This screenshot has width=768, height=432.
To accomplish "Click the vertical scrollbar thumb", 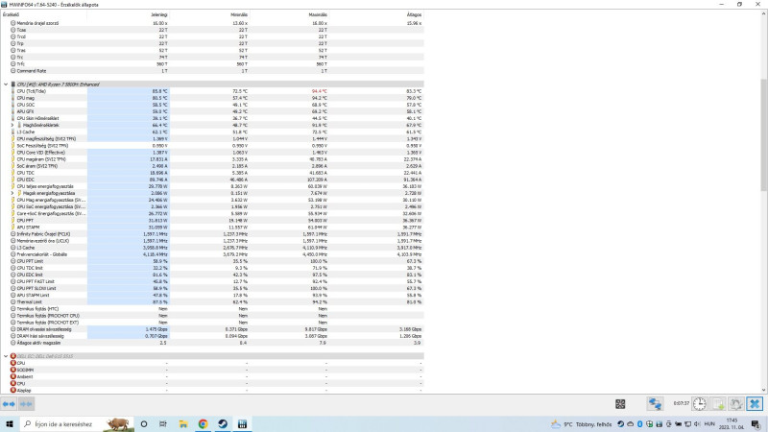I will click(763, 135).
